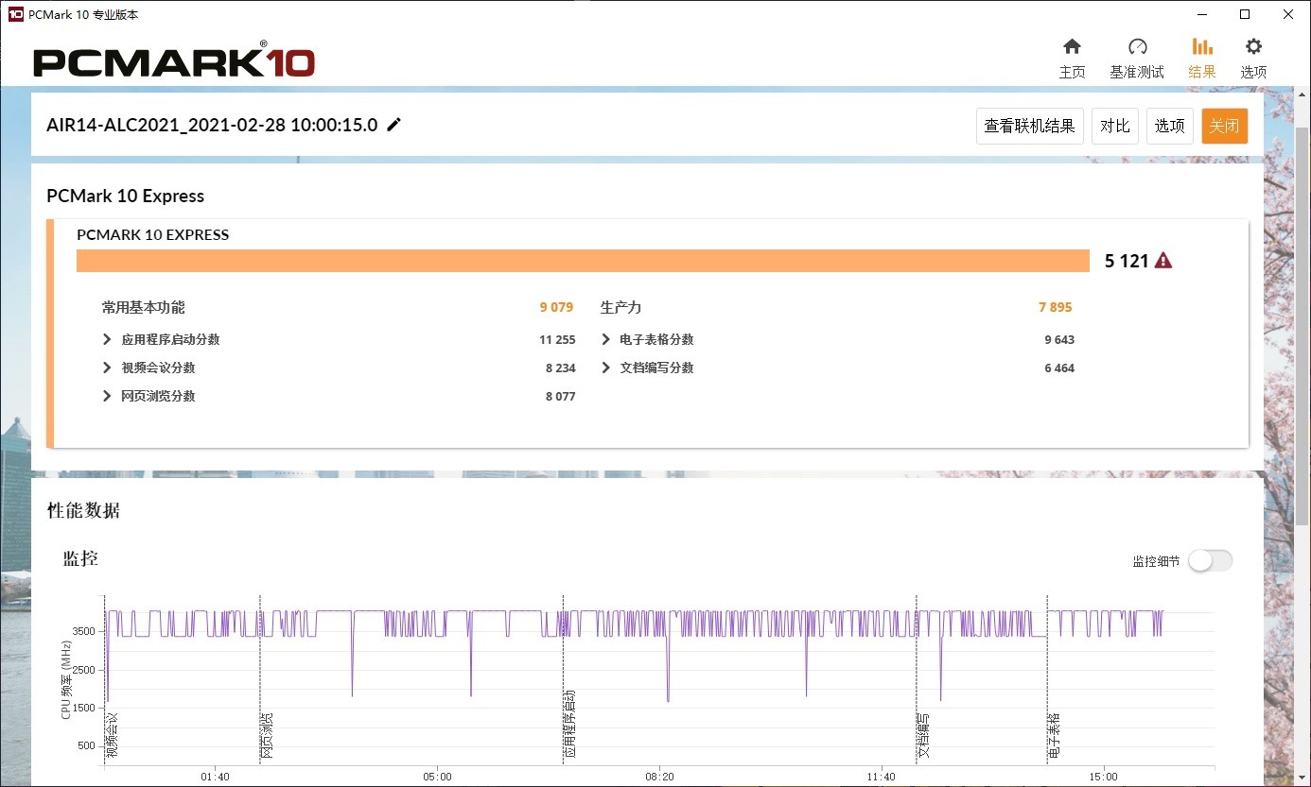Click the orange PCMark 10 Express score bar
Screen dimensions: 1311x787
(x=583, y=261)
